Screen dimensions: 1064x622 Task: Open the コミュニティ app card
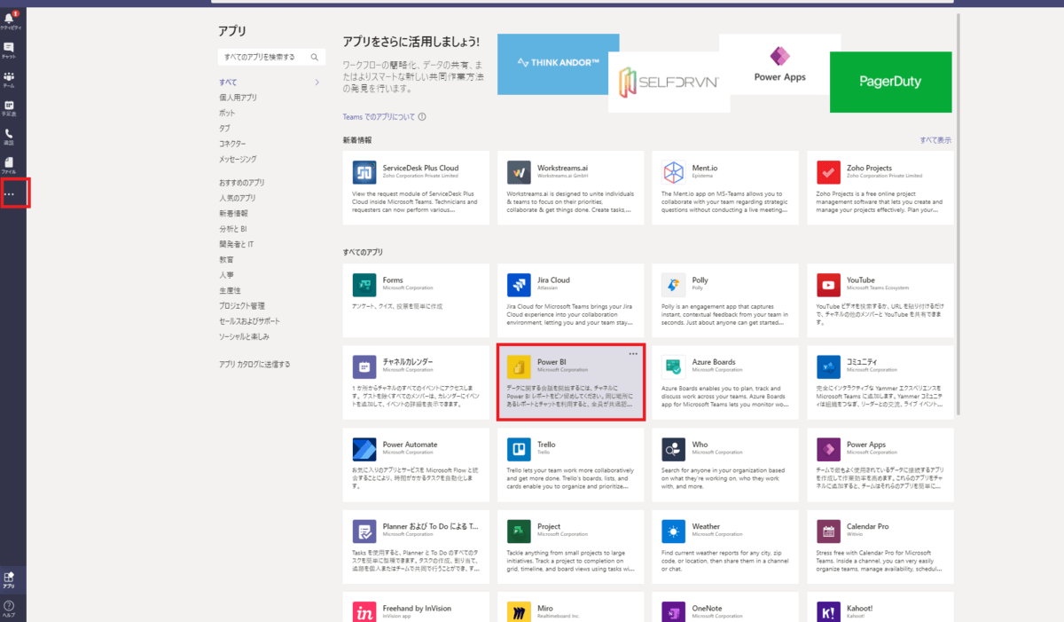880,382
